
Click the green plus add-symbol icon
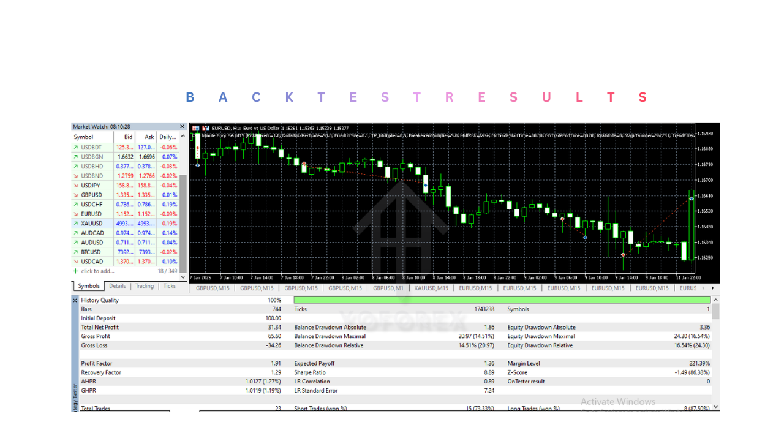pyautogui.click(x=76, y=271)
